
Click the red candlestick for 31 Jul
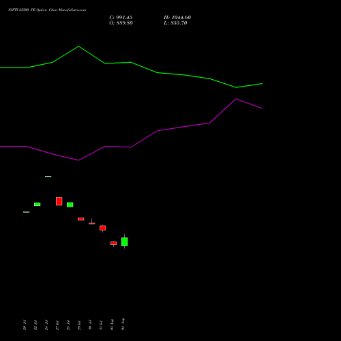click(x=103, y=228)
